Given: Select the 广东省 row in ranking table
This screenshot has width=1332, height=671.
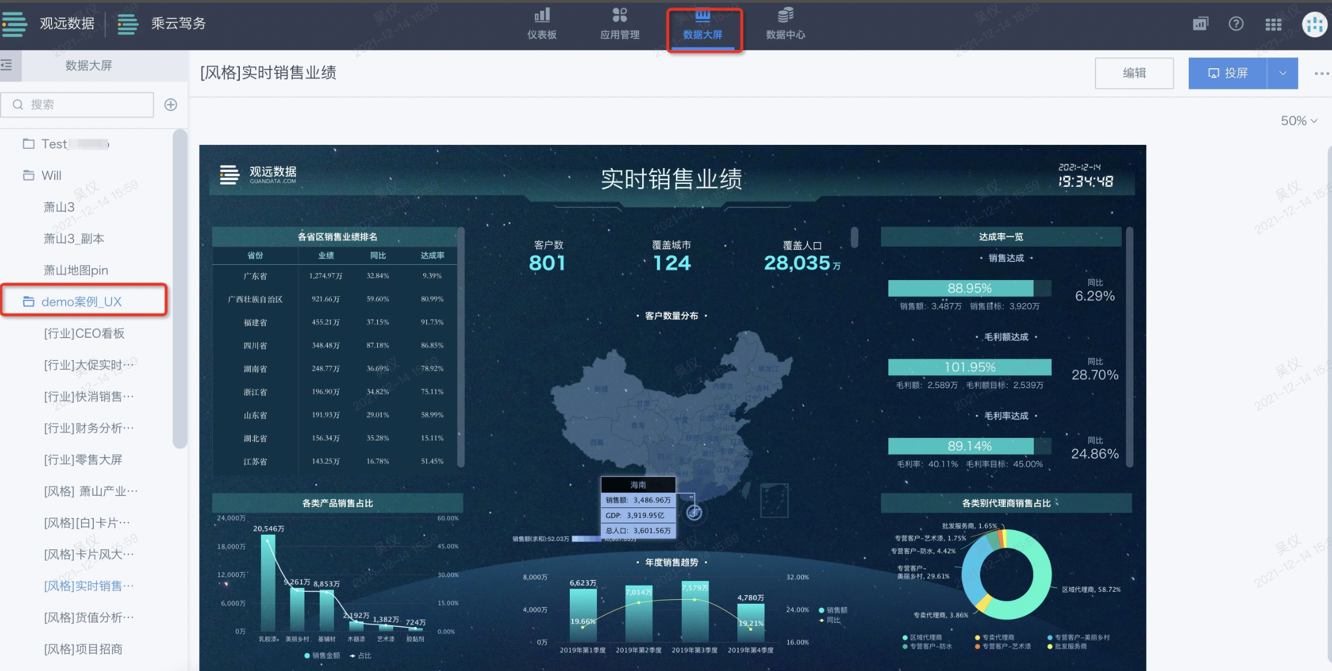Looking at the screenshot, I should tap(335, 276).
